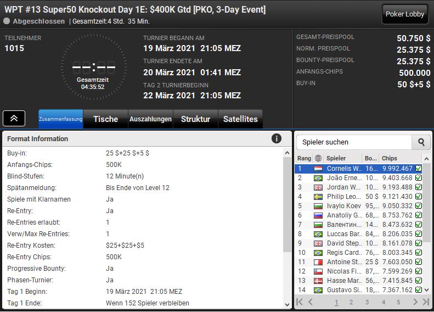Open the Auszahlungen tab
Viewport: 434px width, 312px height.
click(150, 119)
